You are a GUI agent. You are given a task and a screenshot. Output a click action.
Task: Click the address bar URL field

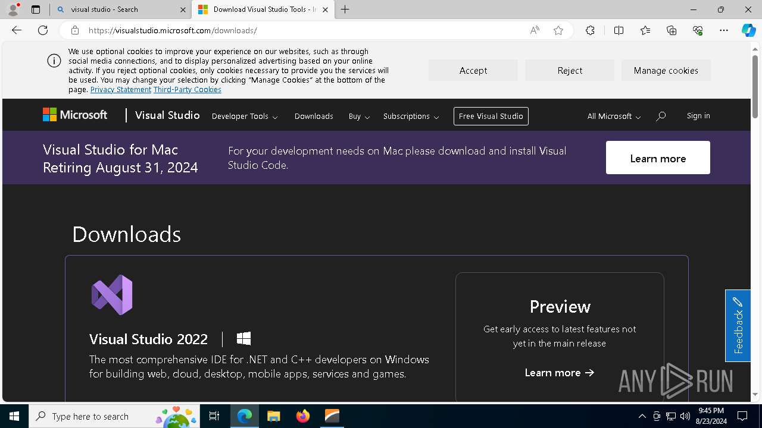tap(304, 30)
